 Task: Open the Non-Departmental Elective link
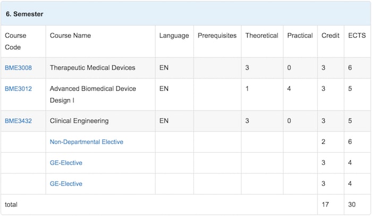(86, 142)
